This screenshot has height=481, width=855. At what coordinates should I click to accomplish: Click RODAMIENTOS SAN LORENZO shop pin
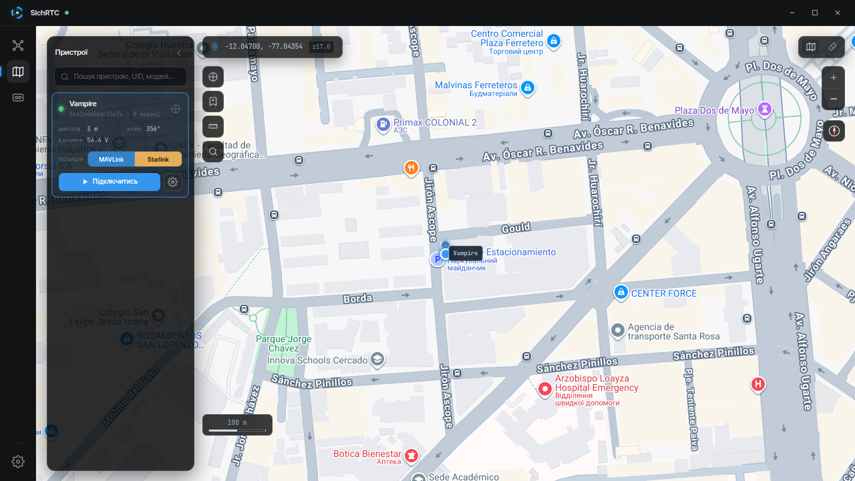coord(126,339)
